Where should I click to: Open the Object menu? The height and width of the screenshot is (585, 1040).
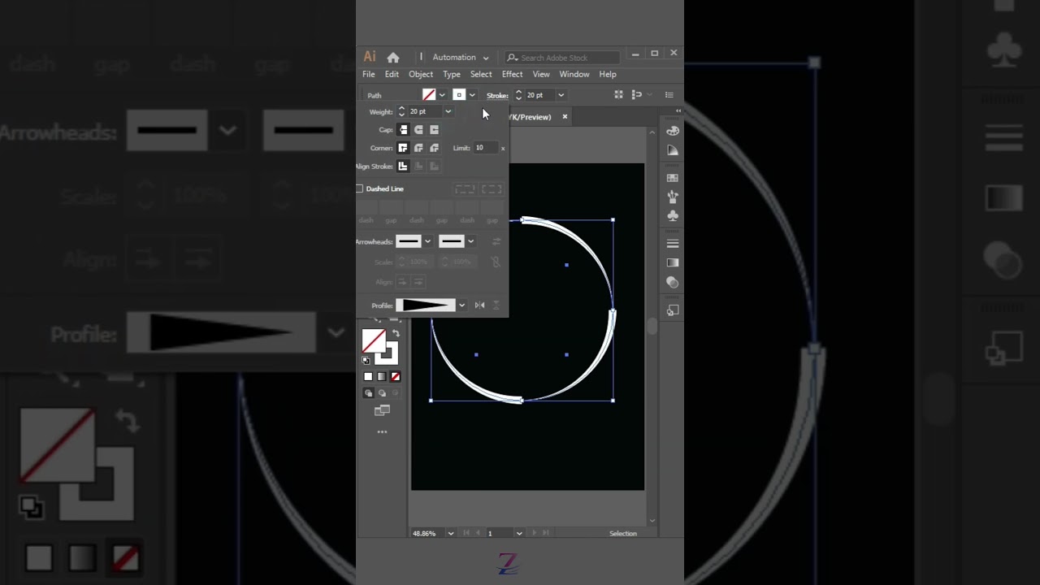click(x=420, y=74)
